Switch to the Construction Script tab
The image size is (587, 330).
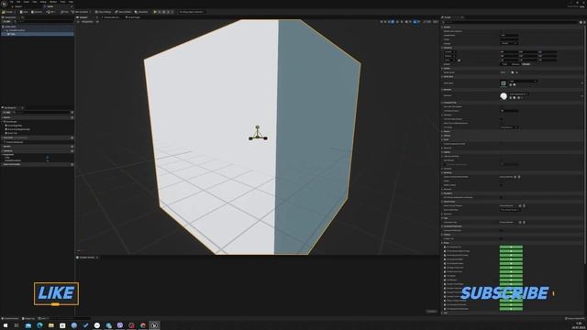click(111, 17)
